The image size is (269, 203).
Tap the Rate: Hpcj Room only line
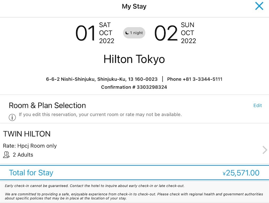coord(30,146)
